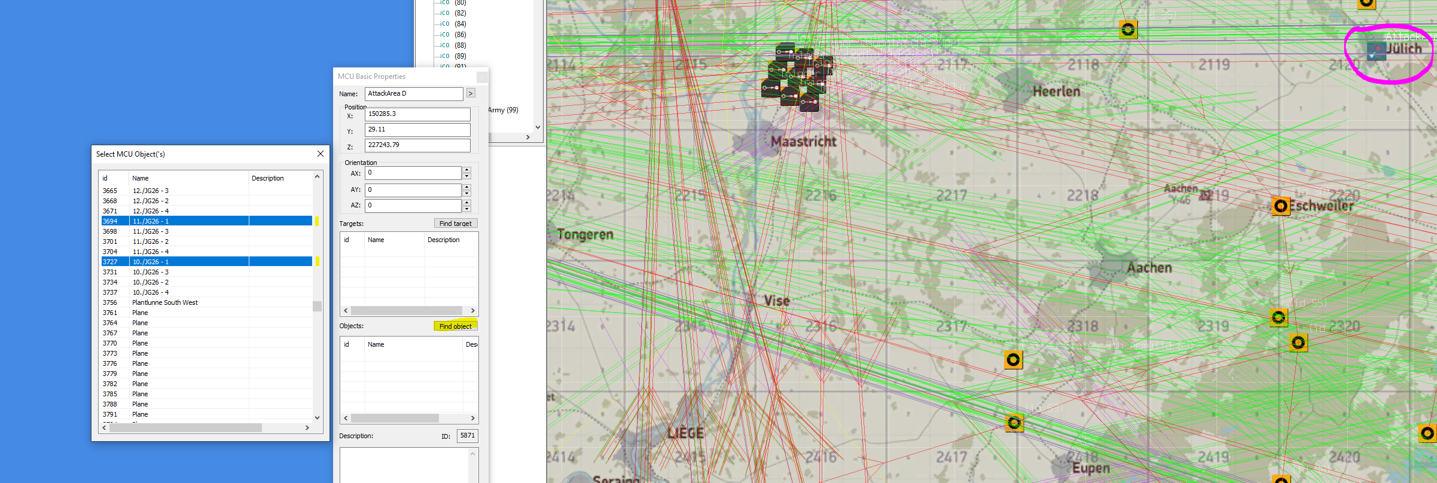Increase the AX orientation value

[466, 170]
